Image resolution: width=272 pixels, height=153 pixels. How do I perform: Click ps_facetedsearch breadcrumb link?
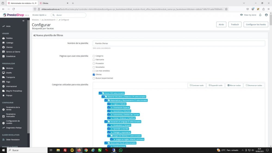(49, 20)
